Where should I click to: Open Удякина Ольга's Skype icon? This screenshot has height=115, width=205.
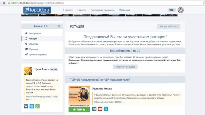(x=106, y=109)
